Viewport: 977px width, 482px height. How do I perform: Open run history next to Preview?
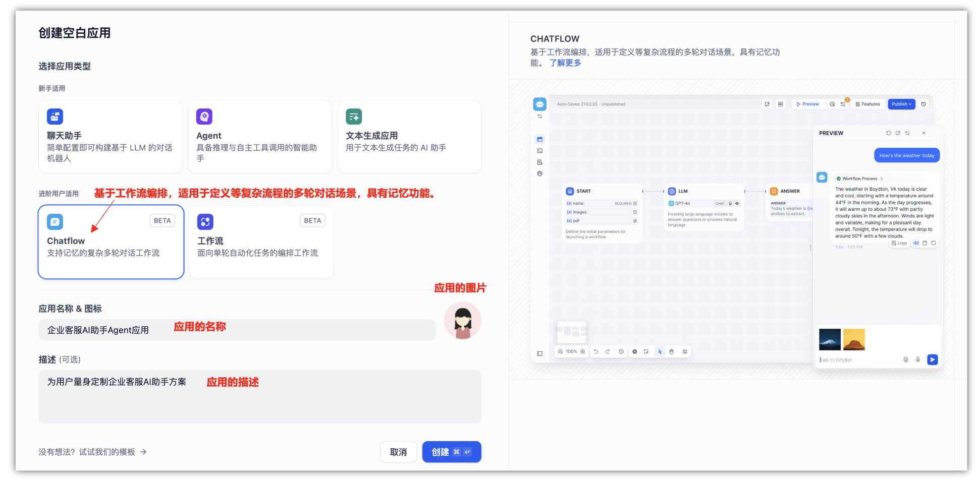832,104
